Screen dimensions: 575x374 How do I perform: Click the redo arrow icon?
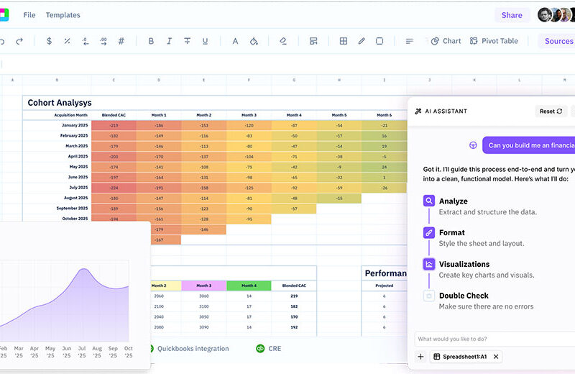(19, 41)
